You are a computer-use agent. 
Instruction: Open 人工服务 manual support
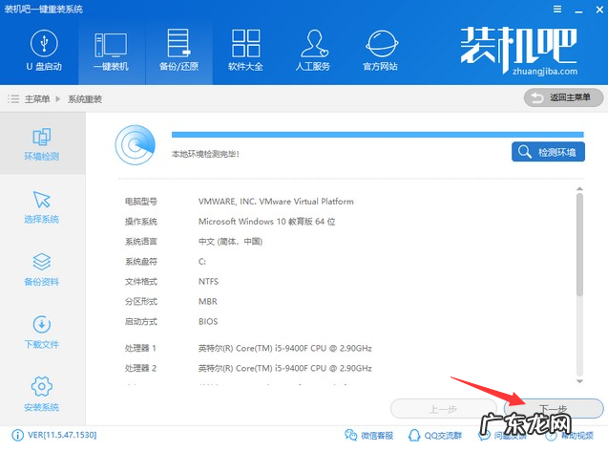coord(313,51)
